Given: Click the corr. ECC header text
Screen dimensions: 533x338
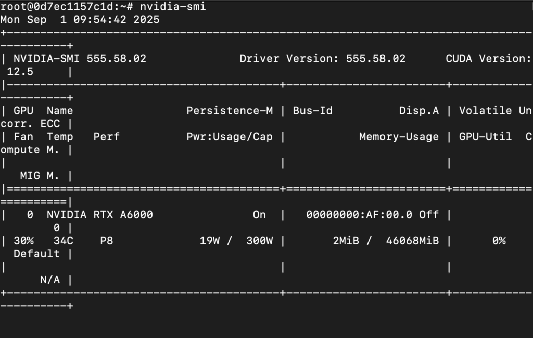Looking at the screenshot, I should click(30, 124).
